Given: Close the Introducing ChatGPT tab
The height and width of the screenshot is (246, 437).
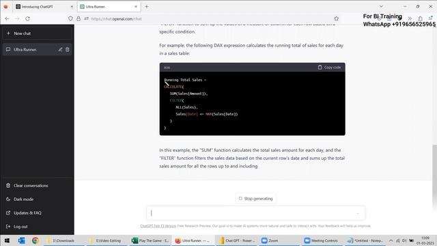Looking at the screenshot, I should point(72,7).
